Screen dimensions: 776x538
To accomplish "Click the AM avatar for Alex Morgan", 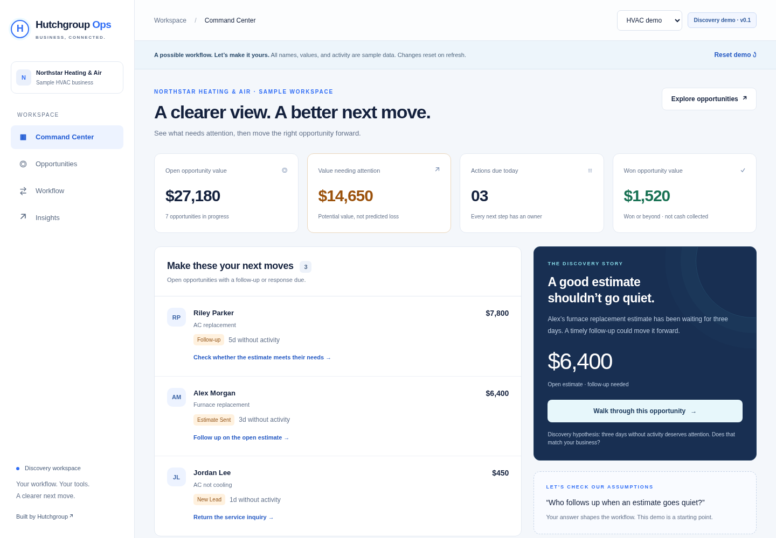I will (x=176, y=397).
